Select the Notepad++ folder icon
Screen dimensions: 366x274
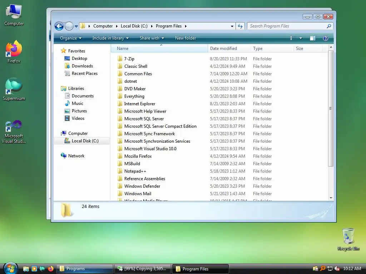coord(120,171)
